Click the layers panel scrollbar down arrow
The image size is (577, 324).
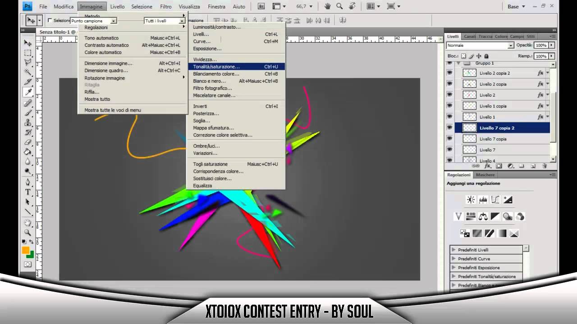[553, 159]
